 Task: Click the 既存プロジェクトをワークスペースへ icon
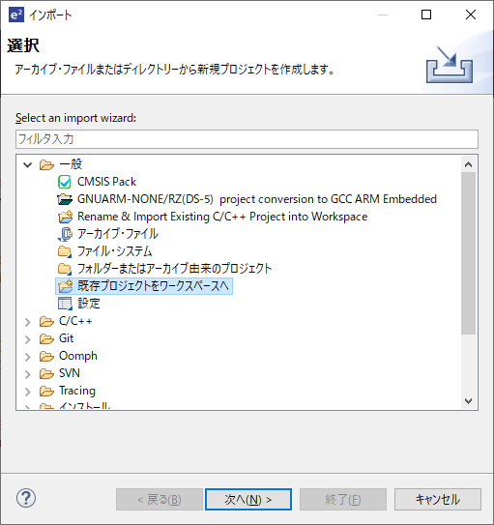coord(65,286)
